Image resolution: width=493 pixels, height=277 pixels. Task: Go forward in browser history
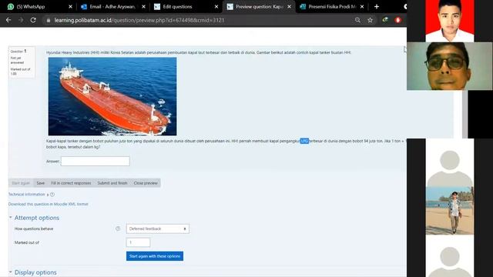pos(21,20)
